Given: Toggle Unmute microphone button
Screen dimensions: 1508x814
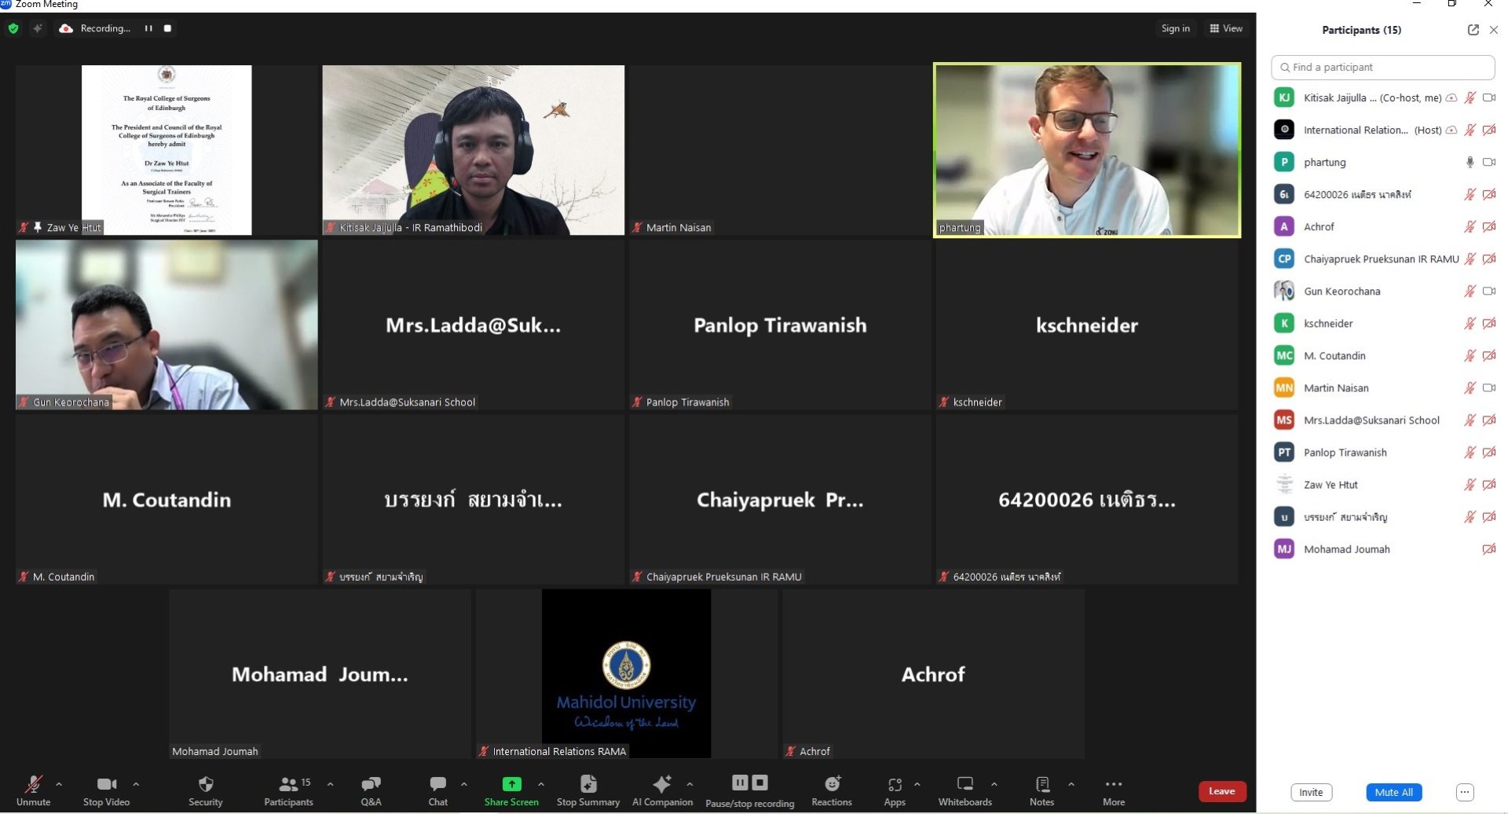Looking at the screenshot, I should pyautogui.click(x=33, y=790).
